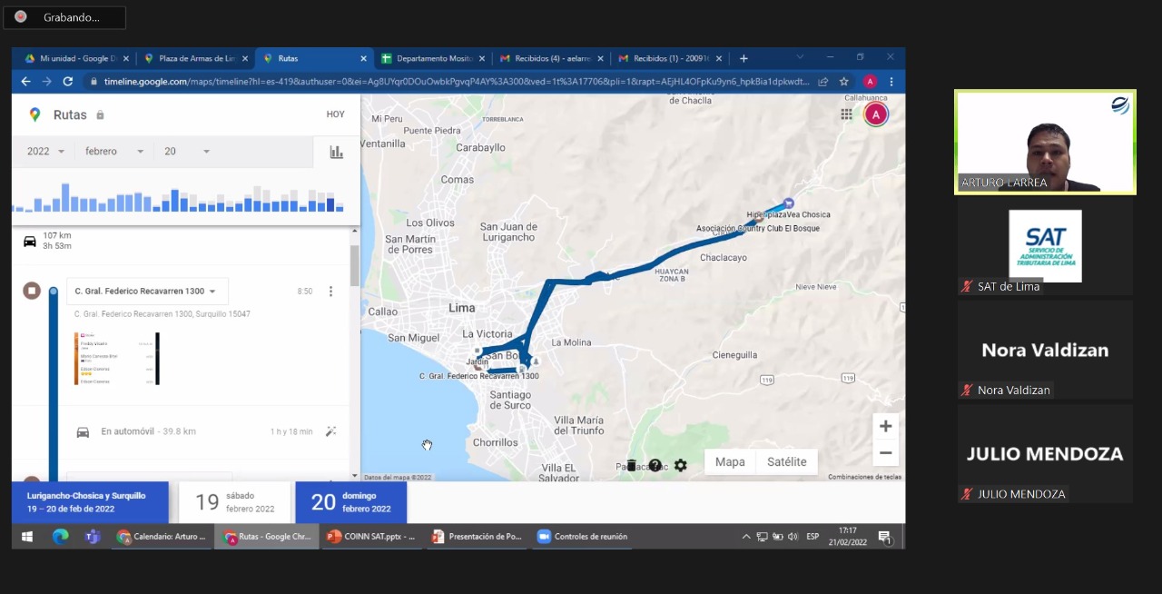
Task: Open options menu for the 8:50 stop
Action: pyautogui.click(x=330, y=292)
